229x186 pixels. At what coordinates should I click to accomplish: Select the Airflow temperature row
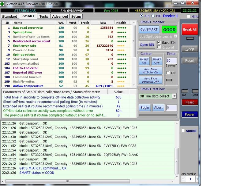66,86
